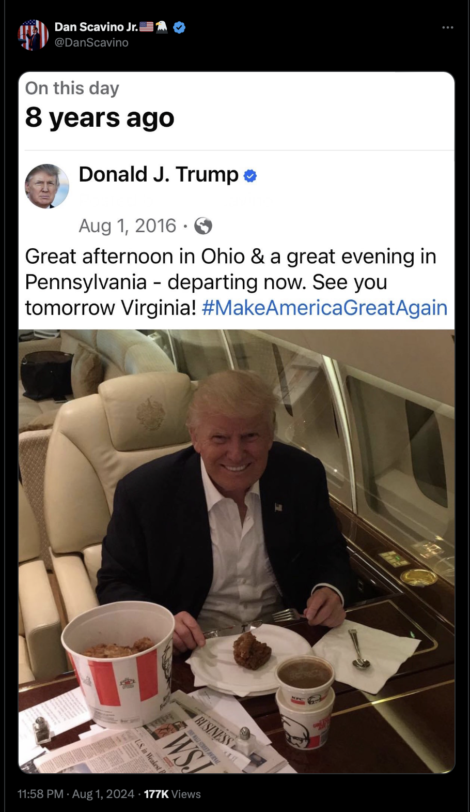Screen dimensions: 470x812
Task: Click the "On this day" label
Action: [x=72, y=88]
